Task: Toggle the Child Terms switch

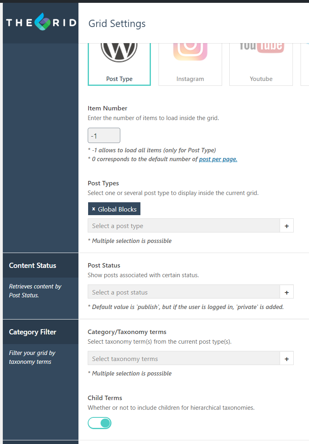Action: tap(99, 423)
